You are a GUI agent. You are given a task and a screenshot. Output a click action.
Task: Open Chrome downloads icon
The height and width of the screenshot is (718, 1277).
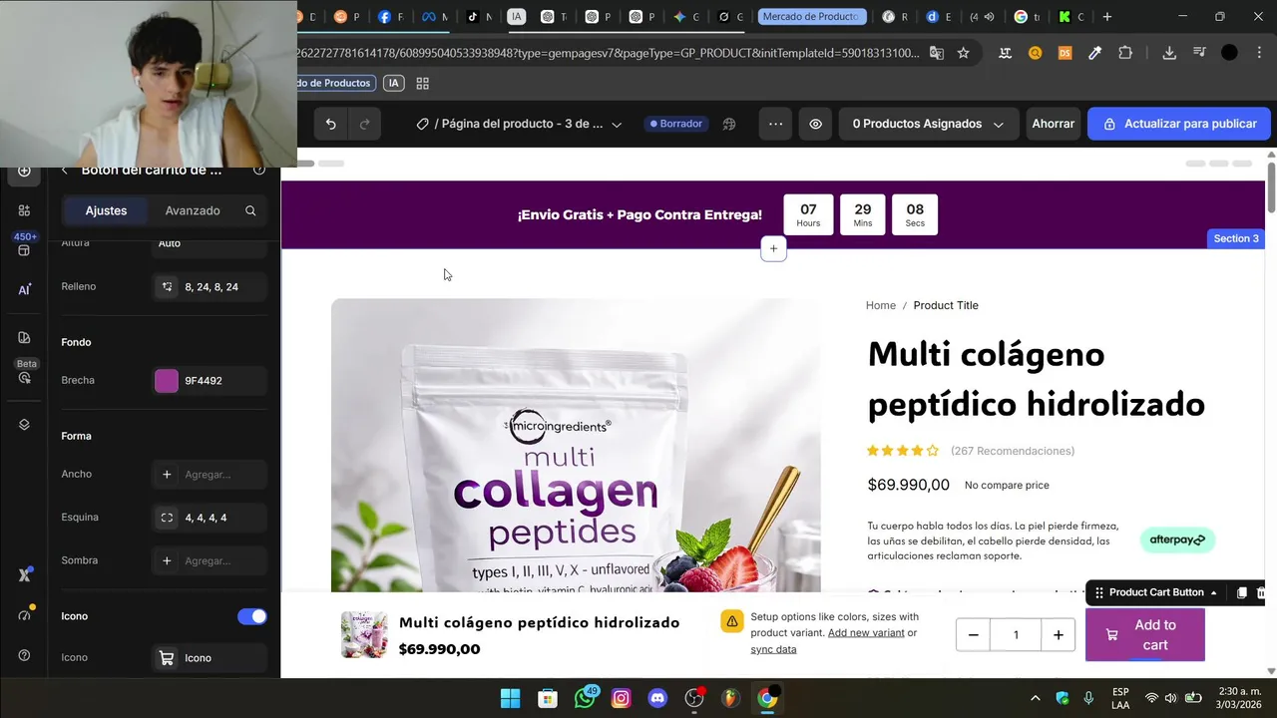[x=1169, y=53]
